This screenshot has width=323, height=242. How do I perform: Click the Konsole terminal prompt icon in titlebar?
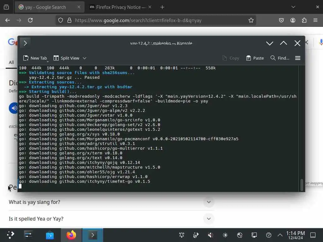pyautogui.click(x=25, y=43)
